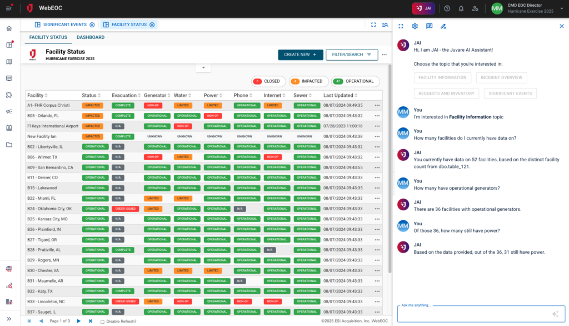Click the analytics chart icon in sidebar

pyautogui.click(x=9, y=285)
